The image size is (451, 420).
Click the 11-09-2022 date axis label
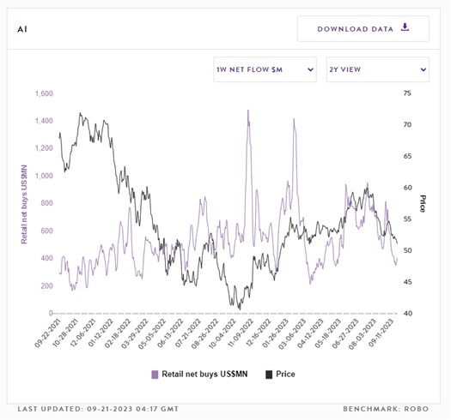click(241, 333)
